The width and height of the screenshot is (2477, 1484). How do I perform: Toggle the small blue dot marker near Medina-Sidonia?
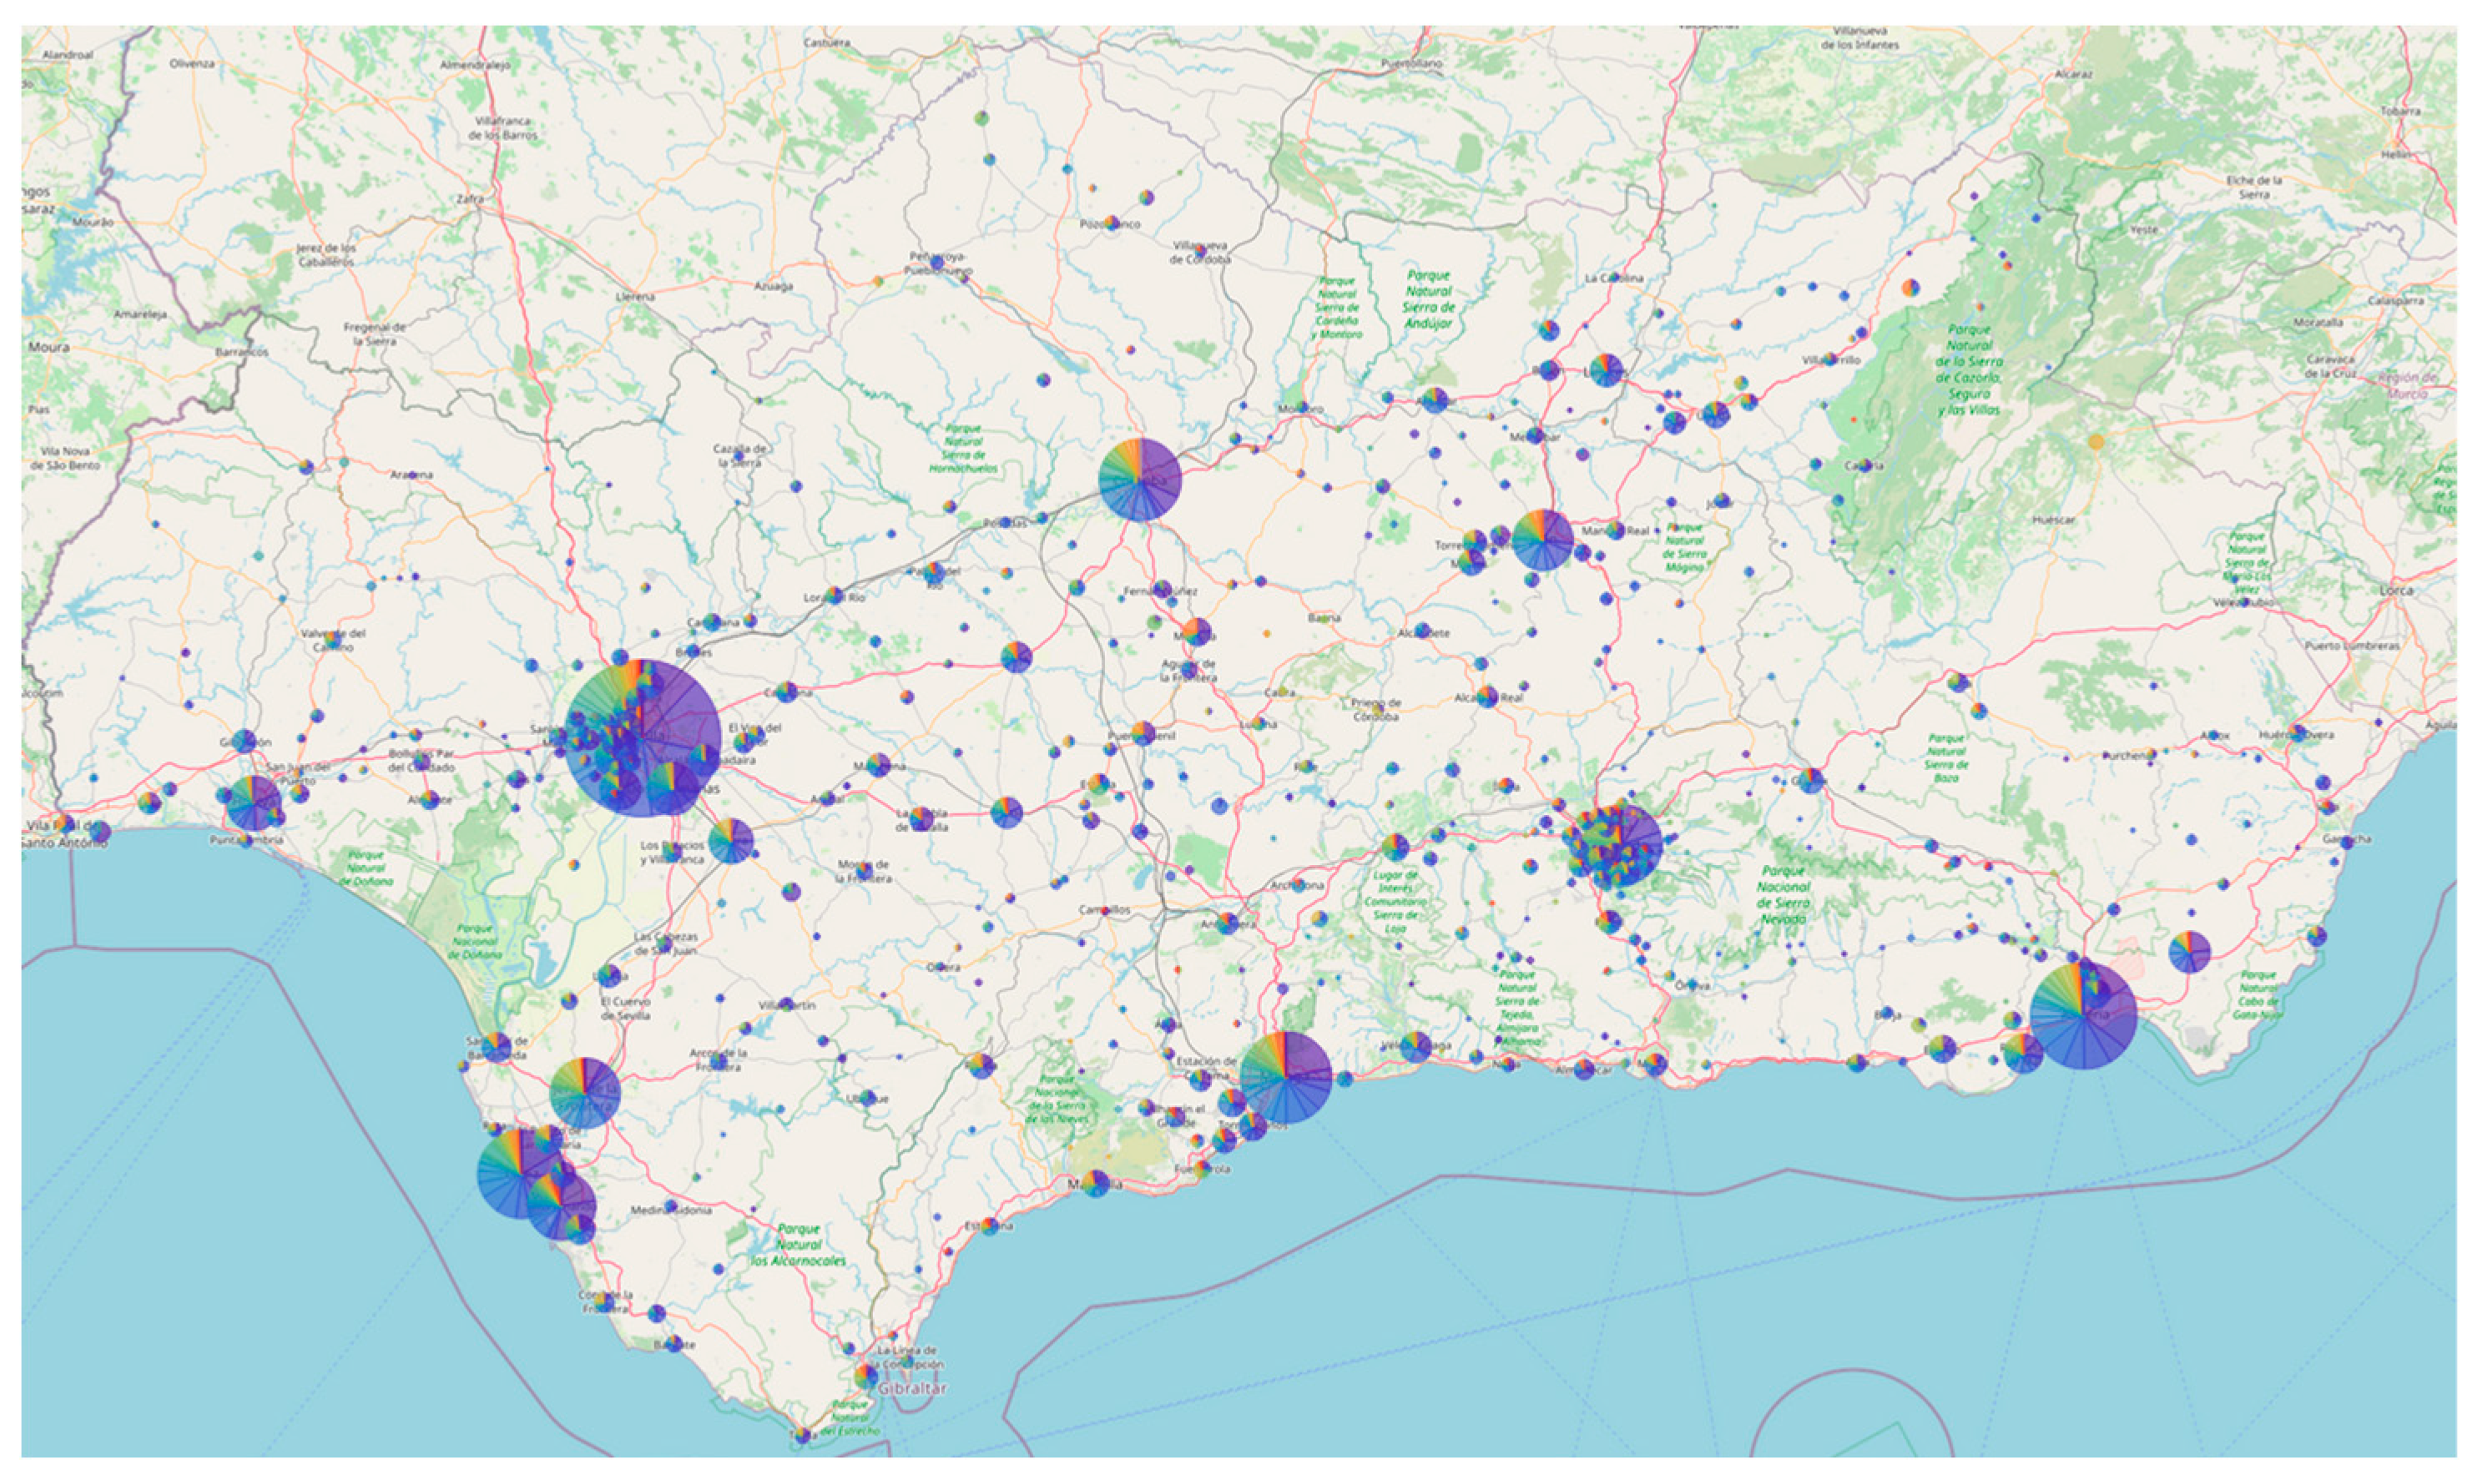click(670, 1207)
